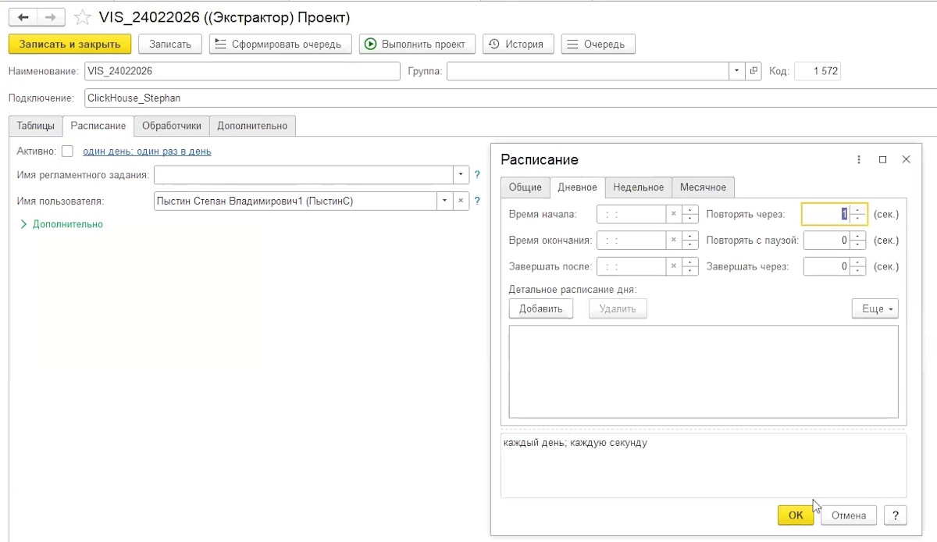Add project to favorites with star icon
Image resolution: width=937 pixels, height=542 pixels.
82,17
